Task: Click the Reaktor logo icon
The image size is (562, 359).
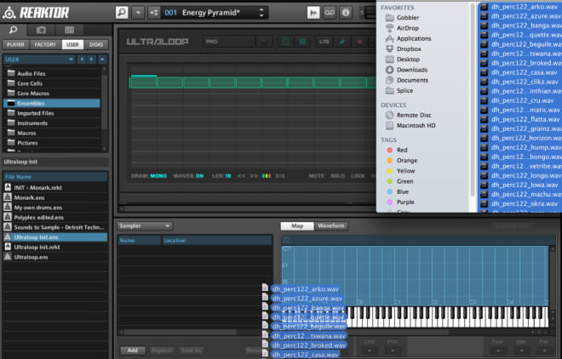Action: (9, 13)
